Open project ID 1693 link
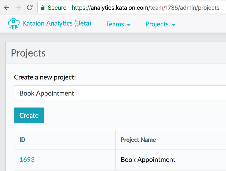The height and width of the screenshot is (171, 226). tap(27, 160)
